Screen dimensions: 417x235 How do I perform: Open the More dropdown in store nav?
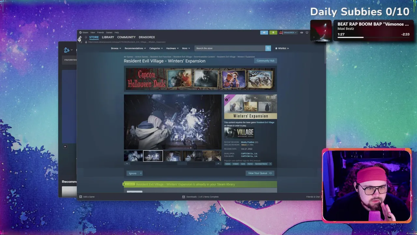tap(186, 48)
